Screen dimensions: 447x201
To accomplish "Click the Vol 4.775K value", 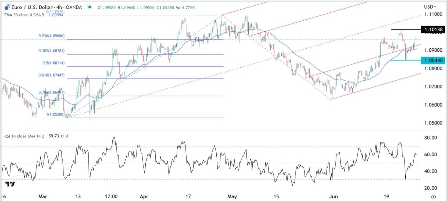I will coord(186,7).
